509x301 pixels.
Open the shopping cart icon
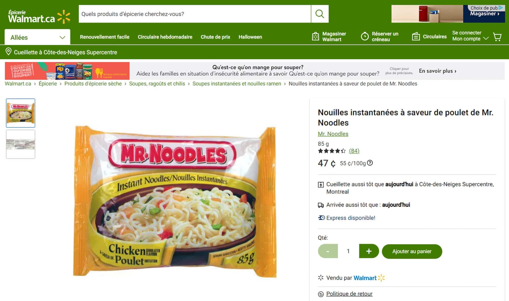tap(497, 37)
